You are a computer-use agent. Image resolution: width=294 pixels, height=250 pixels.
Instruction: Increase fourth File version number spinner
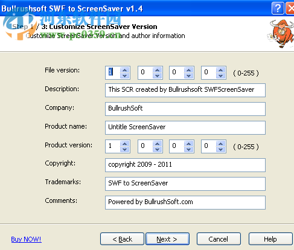click(x=221, y=70)
